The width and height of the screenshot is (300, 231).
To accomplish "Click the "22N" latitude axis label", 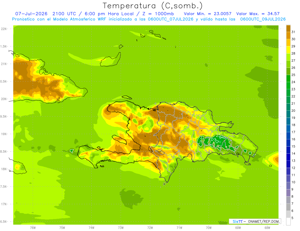I will (4, 29).
